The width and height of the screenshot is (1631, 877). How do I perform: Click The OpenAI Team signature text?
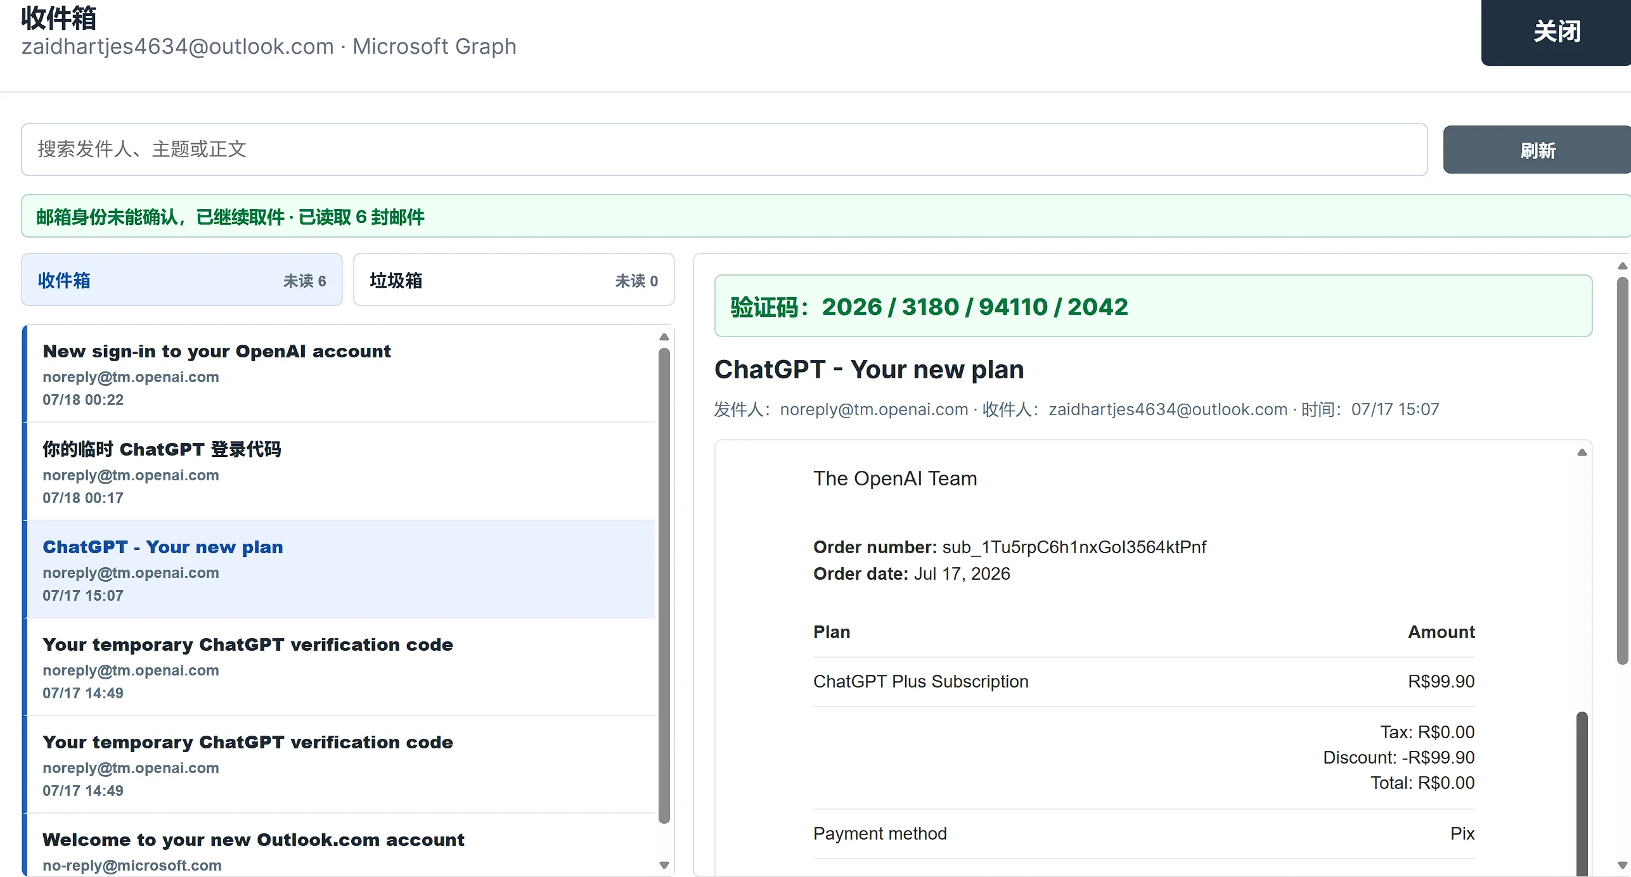tap(895, 478)
